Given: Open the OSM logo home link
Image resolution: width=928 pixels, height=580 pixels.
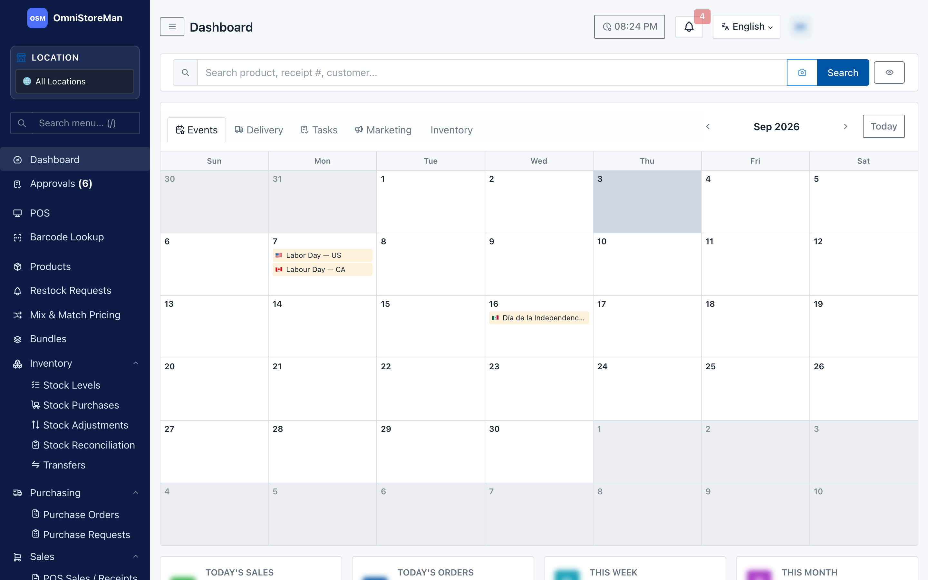Looking at the screenshot, I should [x=37, y=18].
